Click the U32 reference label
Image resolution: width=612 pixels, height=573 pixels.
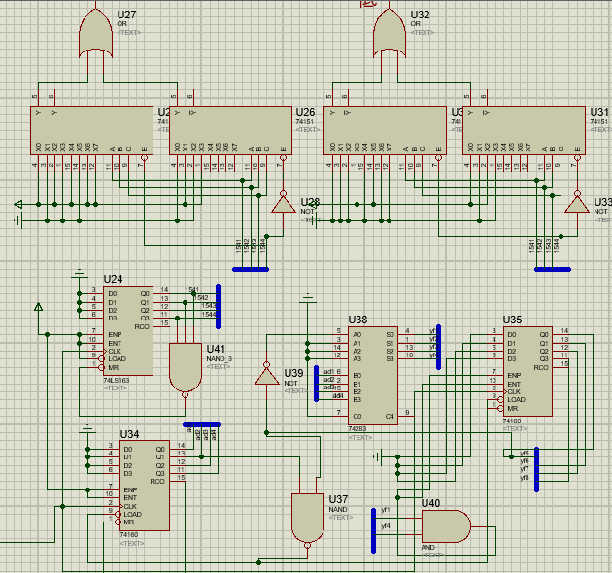[420, 15]
